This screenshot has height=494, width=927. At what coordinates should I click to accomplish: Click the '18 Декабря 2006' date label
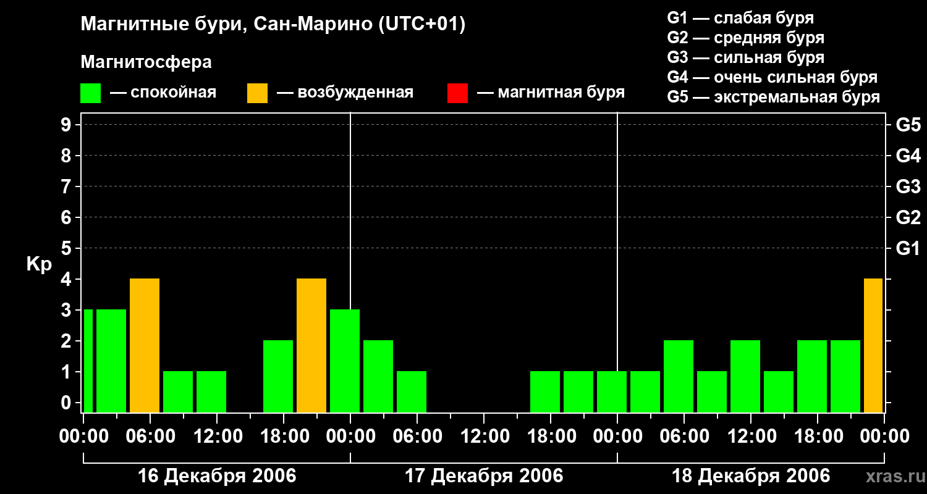[x=751, y=476]
